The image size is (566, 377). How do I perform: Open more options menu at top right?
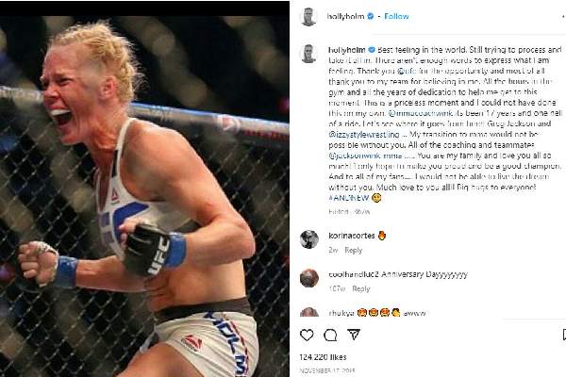[563, 17]
